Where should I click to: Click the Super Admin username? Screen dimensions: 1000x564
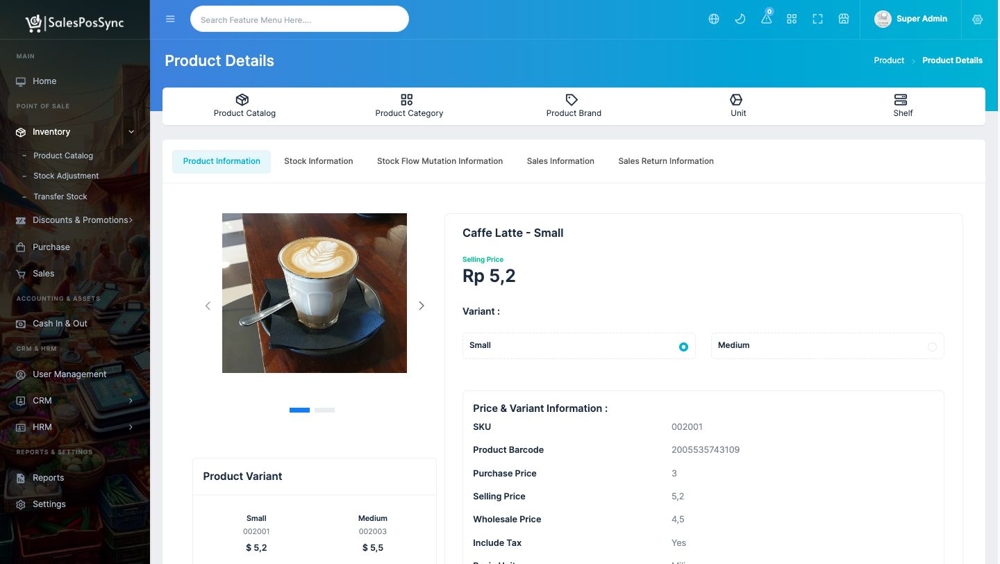point(922,19)
